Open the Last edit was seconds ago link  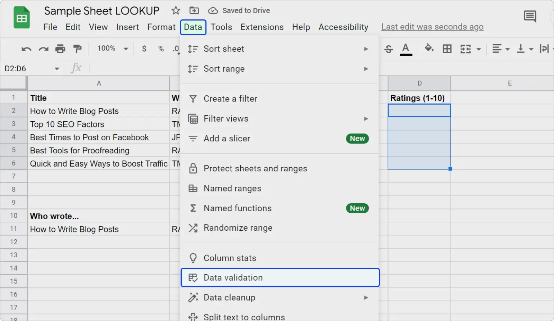click(432, 27)
